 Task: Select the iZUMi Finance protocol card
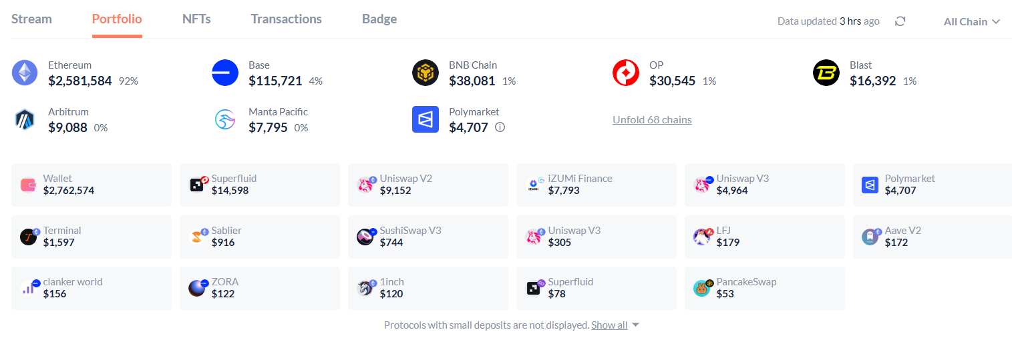pyautogui.click(x=596, y=185)
